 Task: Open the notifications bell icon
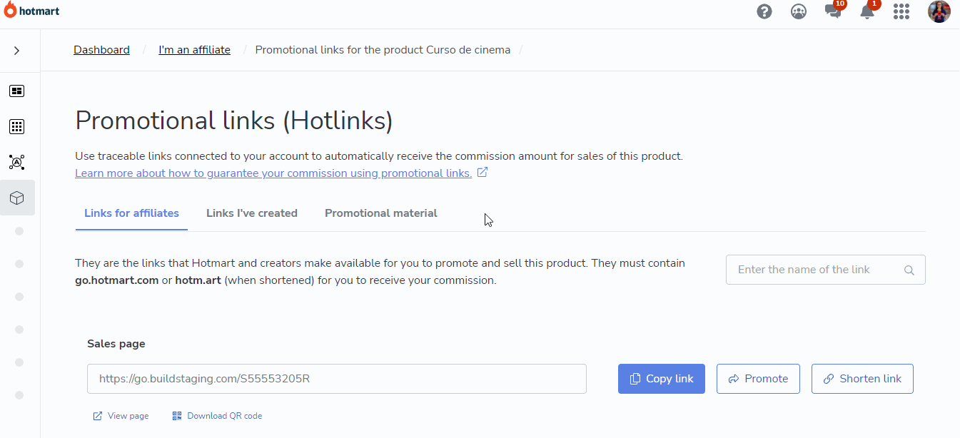[867, 11]
